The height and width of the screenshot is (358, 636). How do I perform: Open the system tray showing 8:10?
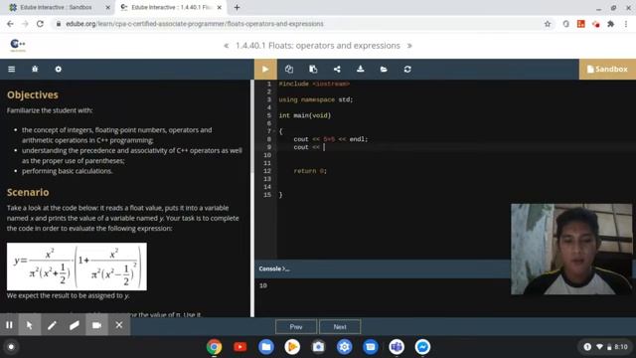coord(604,347)
